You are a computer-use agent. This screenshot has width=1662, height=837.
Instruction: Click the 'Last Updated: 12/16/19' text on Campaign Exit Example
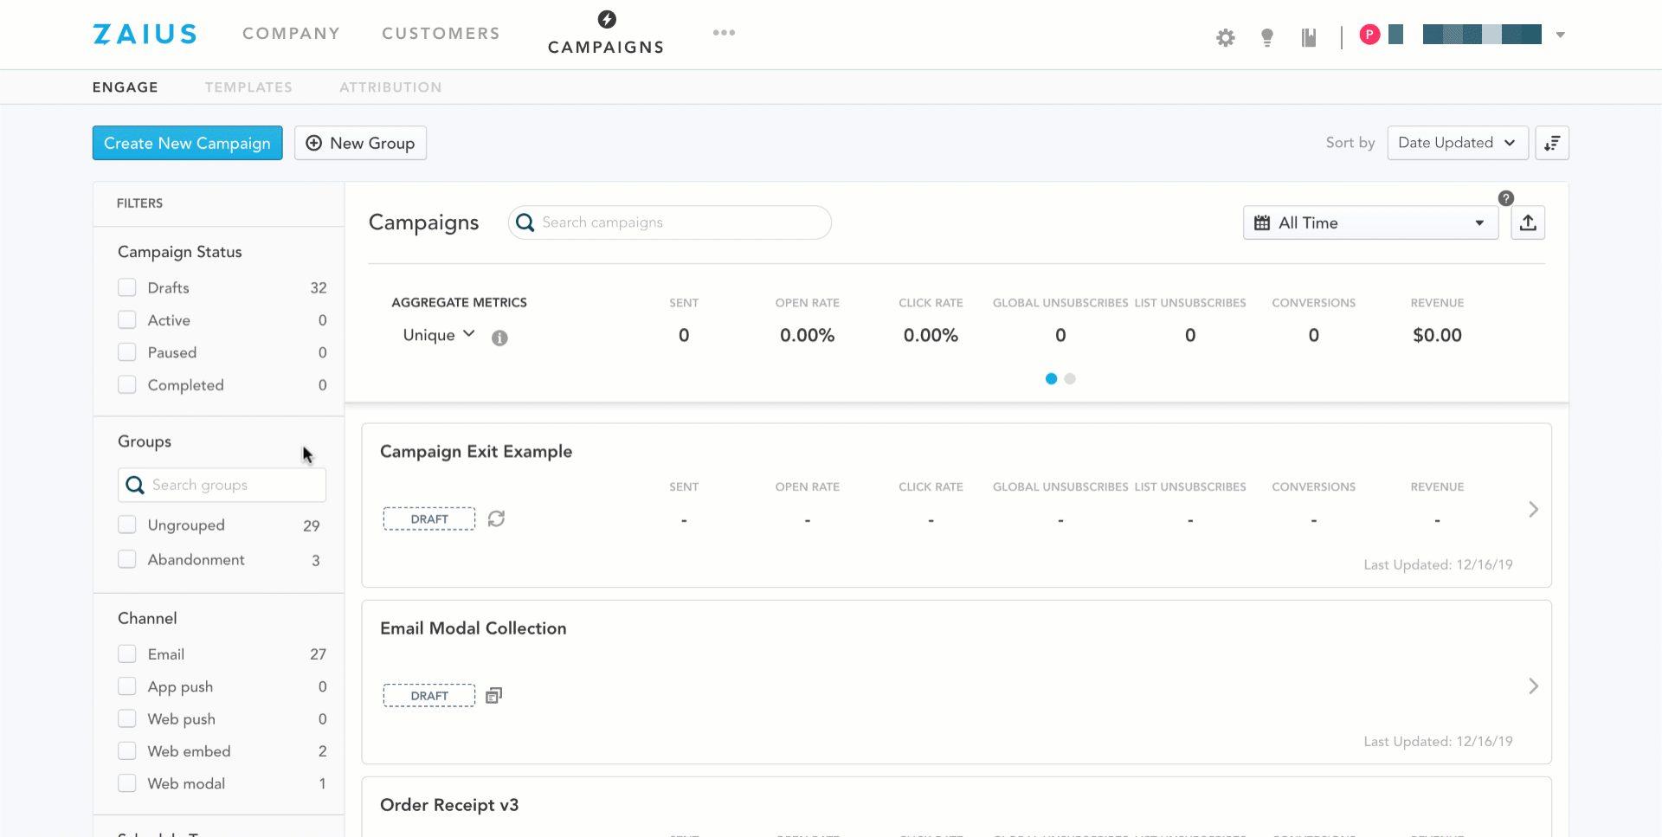coord(1438,564)
